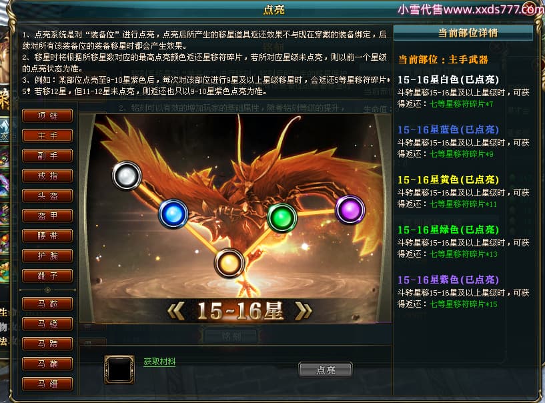Select the 马鞍 mount gear tab
The image size is (545, 403).
pos(47,304)
